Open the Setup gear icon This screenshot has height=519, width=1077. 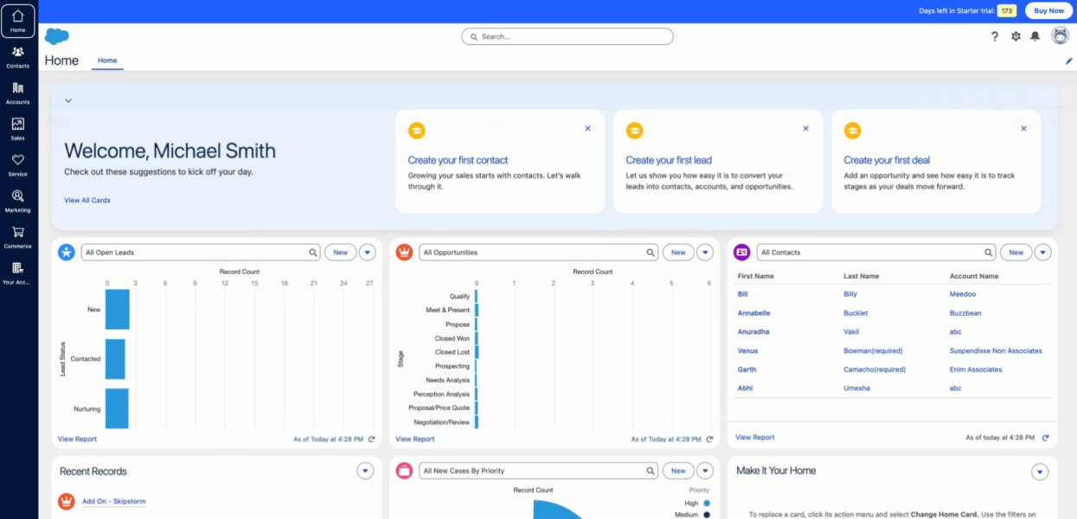click(x=1016, y=36)
